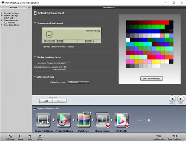Open the Profile Settings workflow step icon
The height and width of the screenshot is (141, 186).
(64, 120)
